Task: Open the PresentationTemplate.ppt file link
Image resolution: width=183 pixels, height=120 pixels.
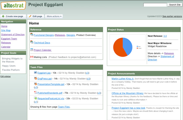Action: pyautogui.click(x=51, y=84)
